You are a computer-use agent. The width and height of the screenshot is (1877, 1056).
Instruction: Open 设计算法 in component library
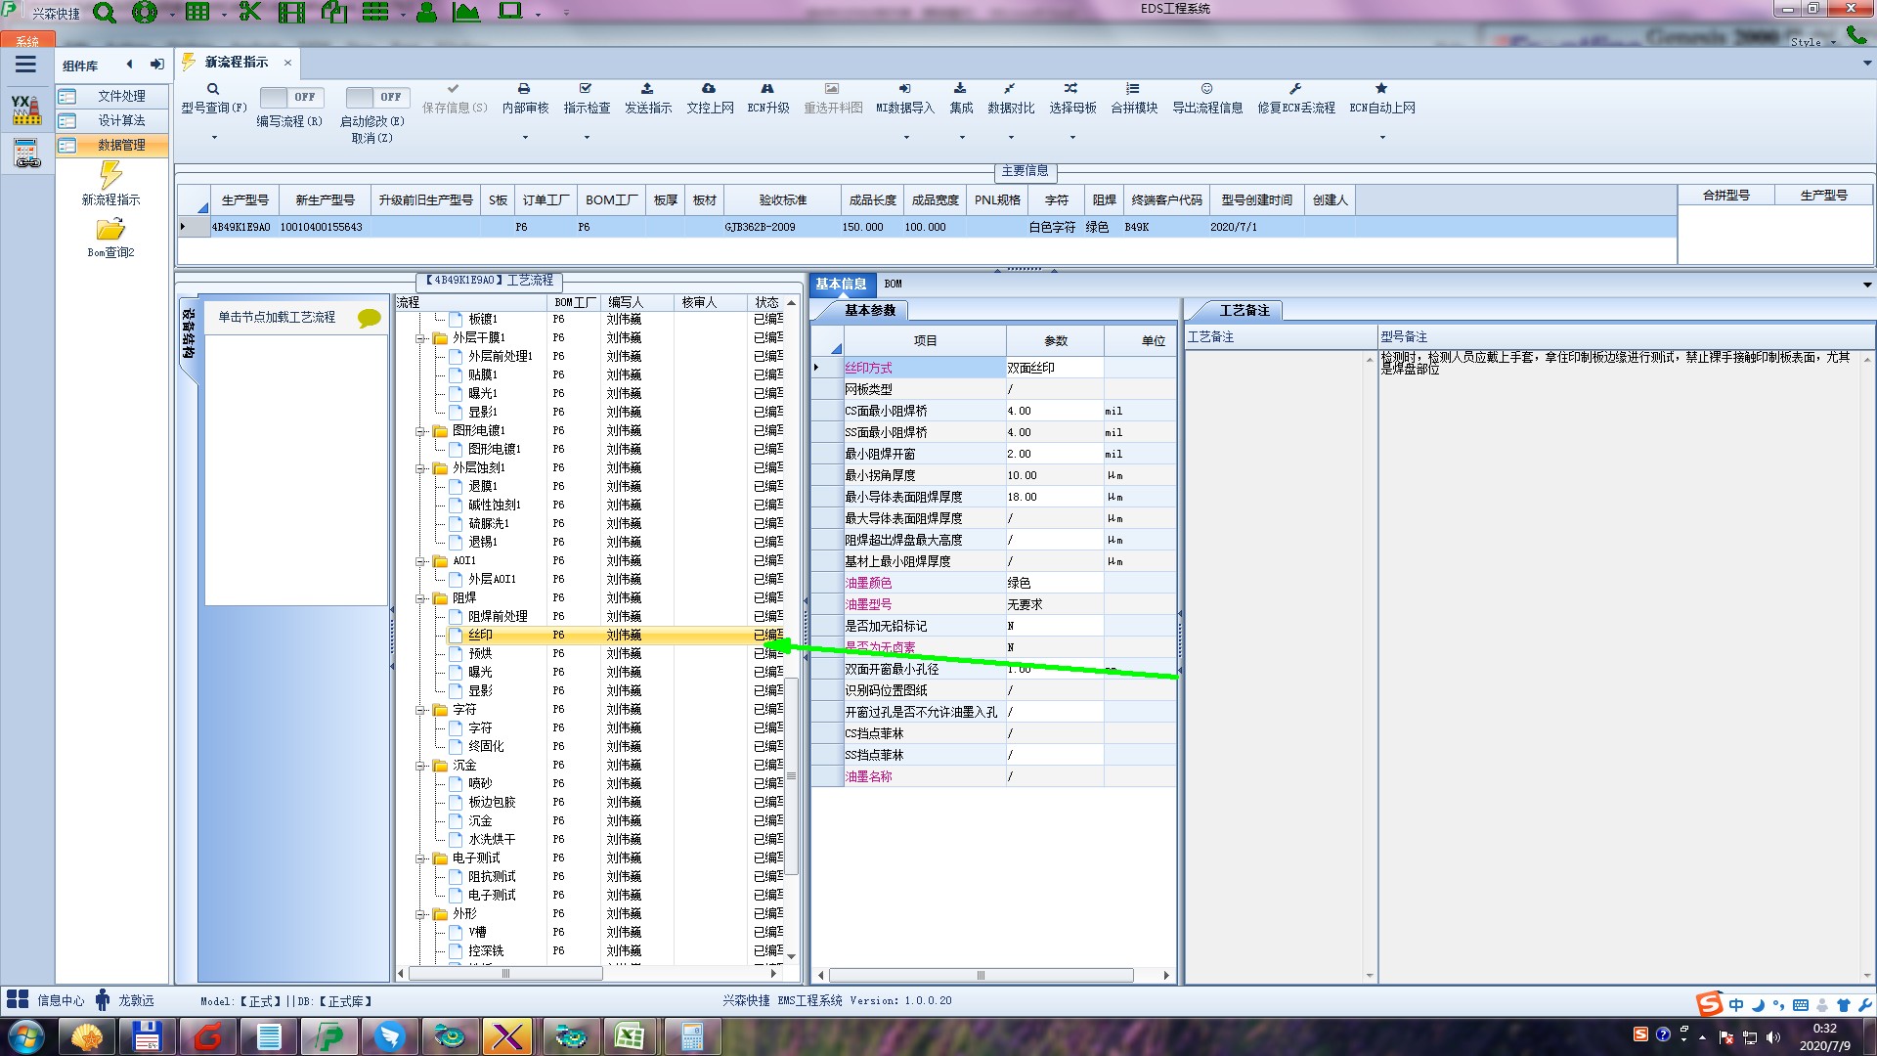121,120
